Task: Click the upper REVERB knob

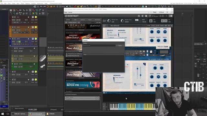Action: click(152, 32)
